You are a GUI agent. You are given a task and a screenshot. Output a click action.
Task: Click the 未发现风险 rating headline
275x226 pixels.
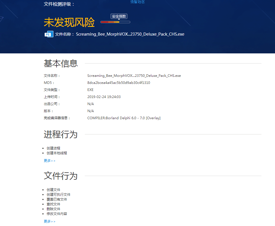click(69, 22)
